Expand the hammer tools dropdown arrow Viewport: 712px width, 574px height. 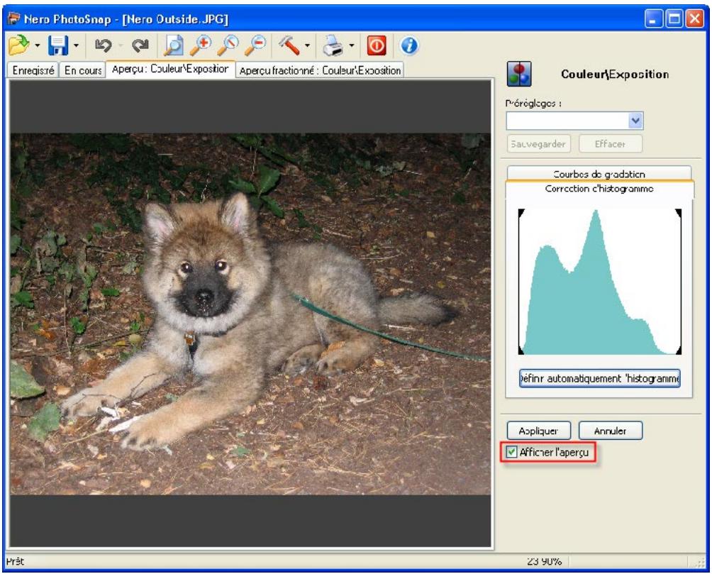point(307,45)
